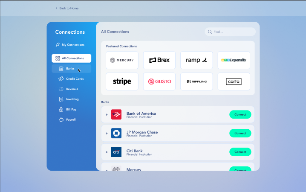Open the Credit Cards category
306x192 pixels.
click(72, 79)
